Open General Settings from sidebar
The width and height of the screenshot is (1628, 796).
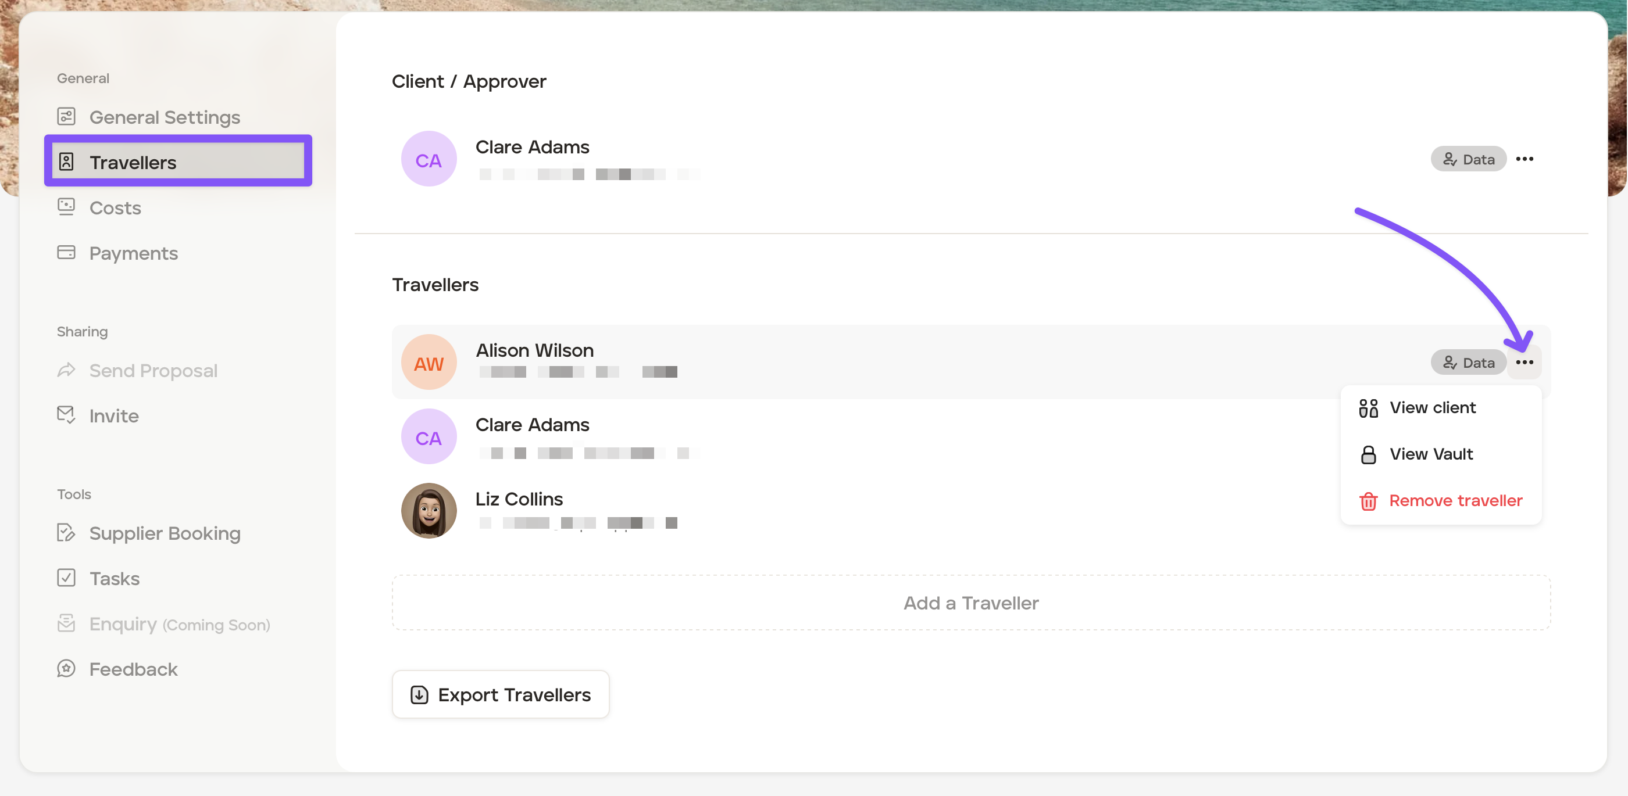[165, 117]
